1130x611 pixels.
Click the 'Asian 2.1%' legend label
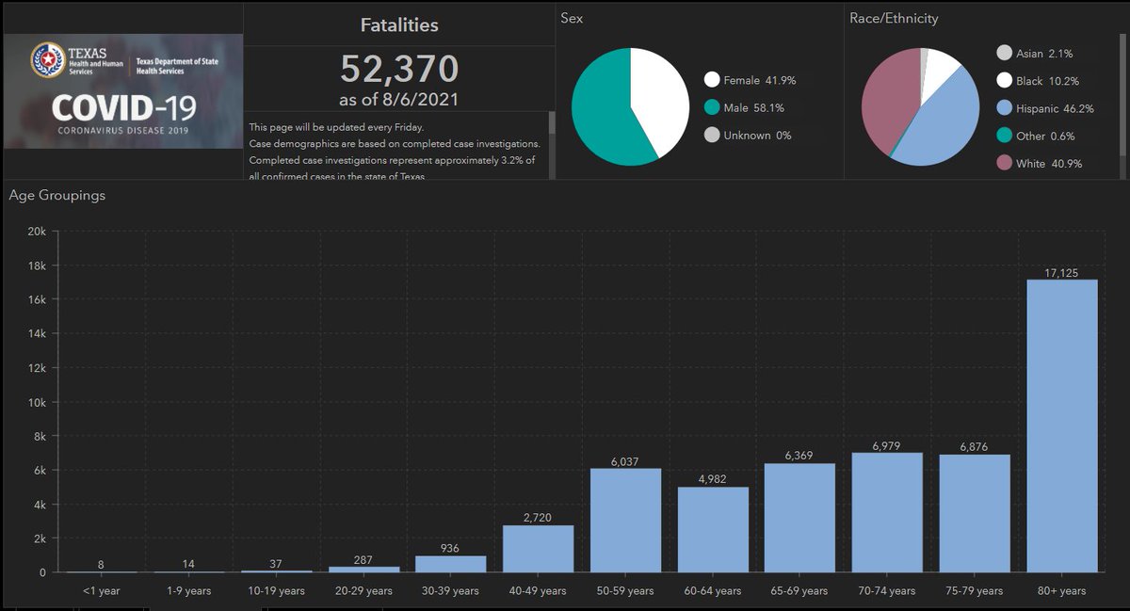tap(1044, 54)
